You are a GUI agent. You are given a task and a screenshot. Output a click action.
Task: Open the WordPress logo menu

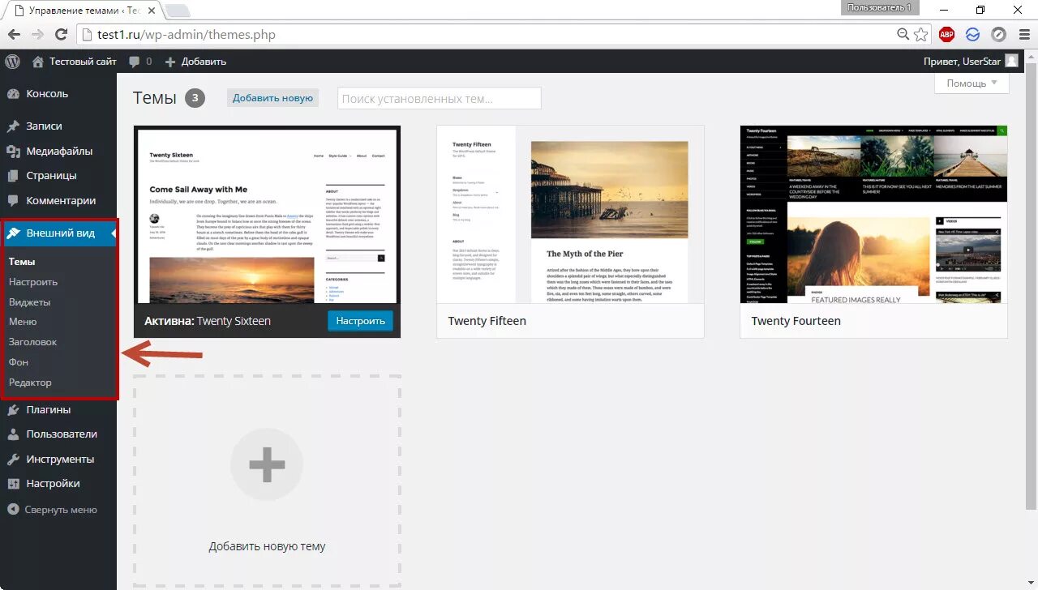tap(12, 62)
